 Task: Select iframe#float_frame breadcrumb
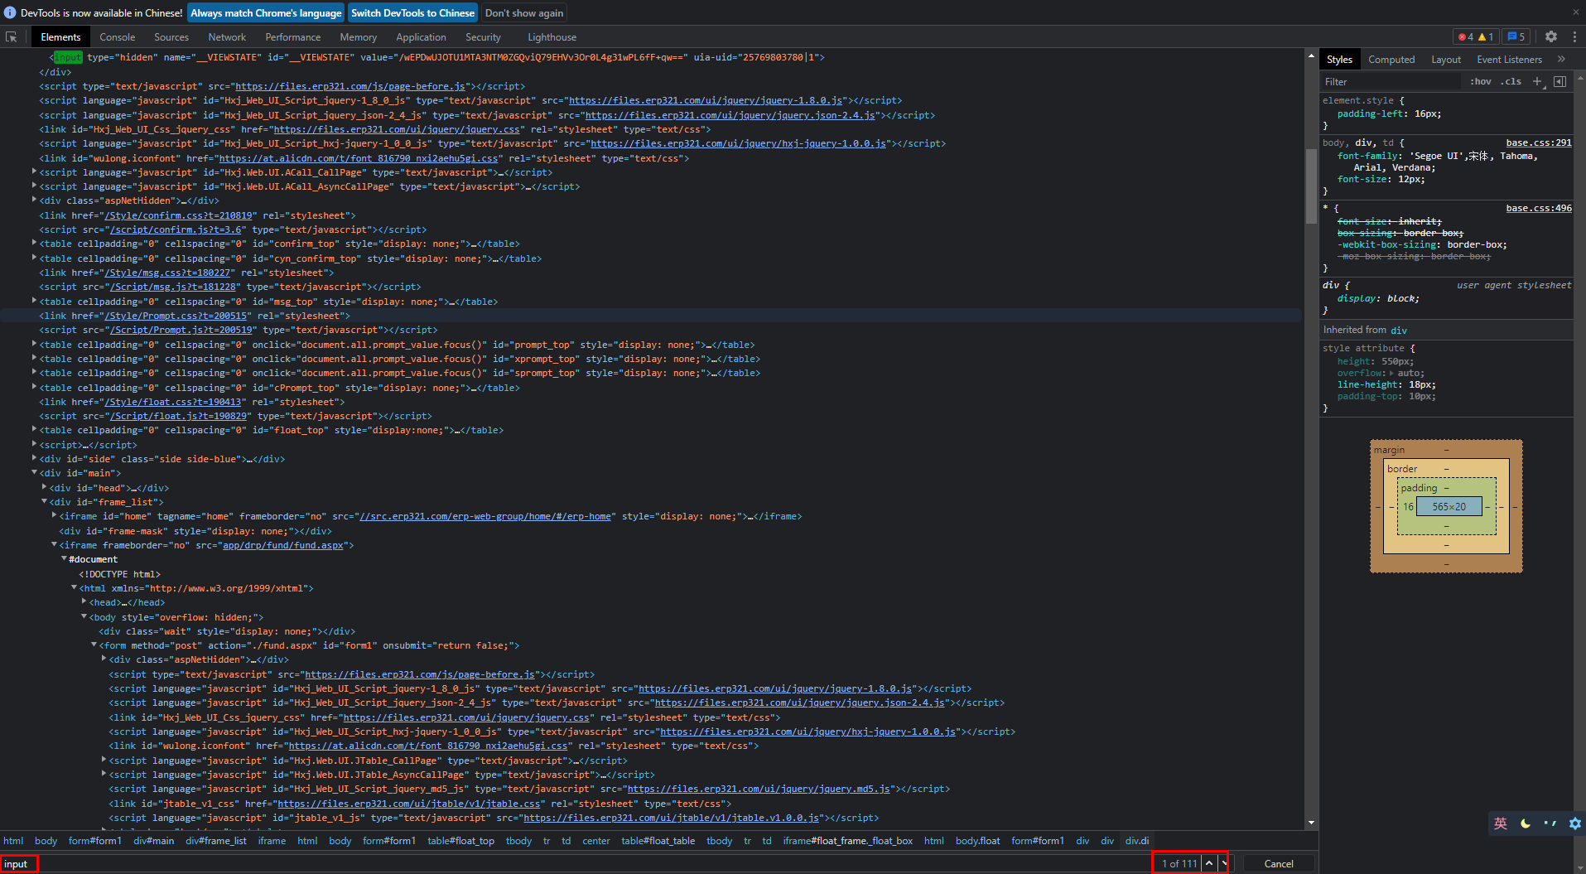coord(848,841)
